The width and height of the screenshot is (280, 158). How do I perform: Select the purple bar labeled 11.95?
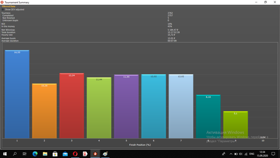126,106
